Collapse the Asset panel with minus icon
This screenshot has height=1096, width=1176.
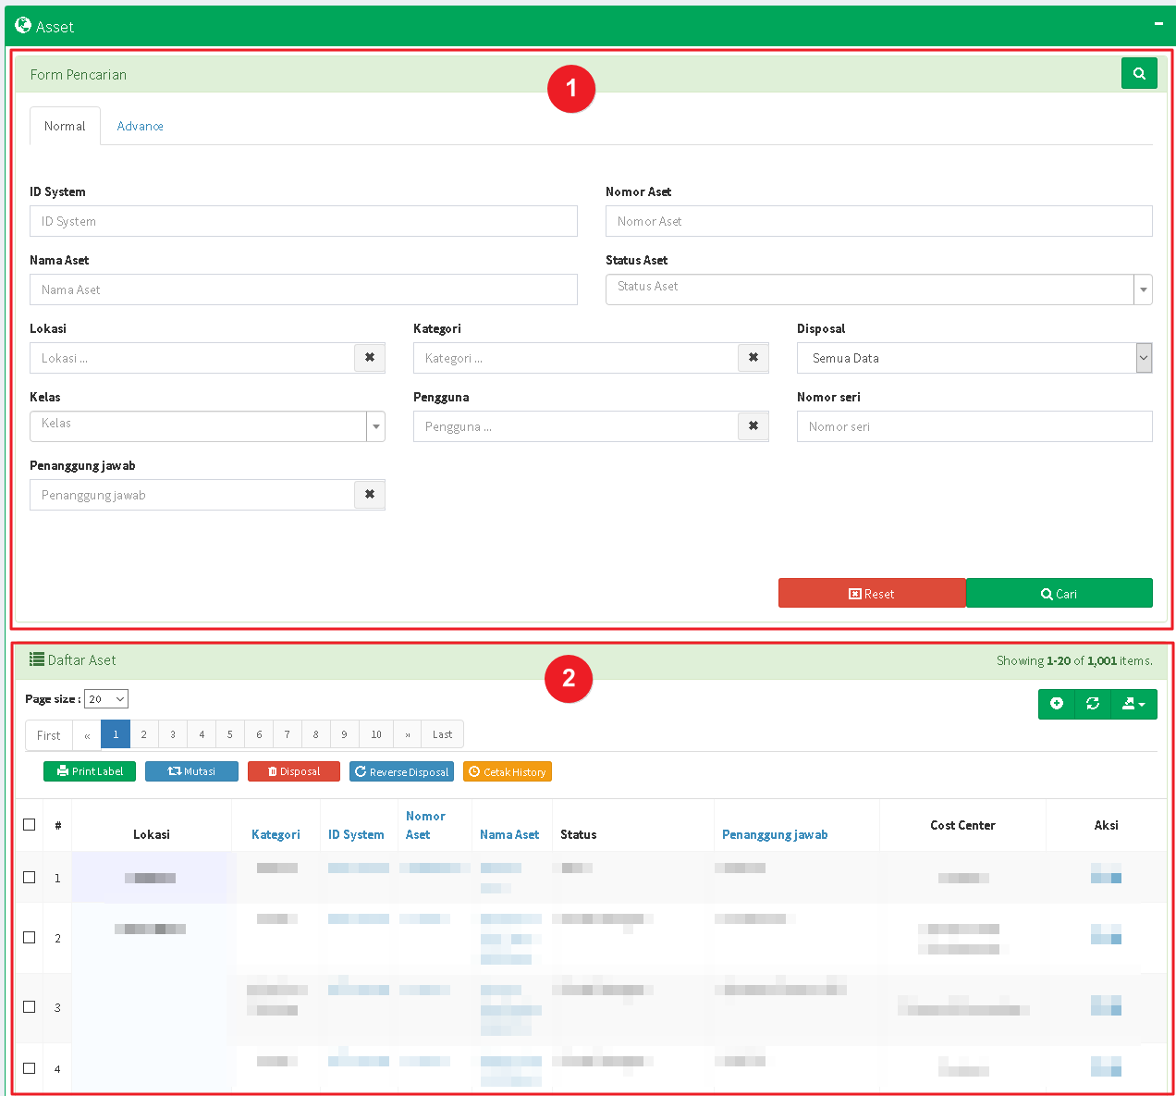(x=1158, y=24)
